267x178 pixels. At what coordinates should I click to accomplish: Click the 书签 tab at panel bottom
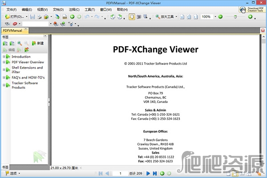5,167
